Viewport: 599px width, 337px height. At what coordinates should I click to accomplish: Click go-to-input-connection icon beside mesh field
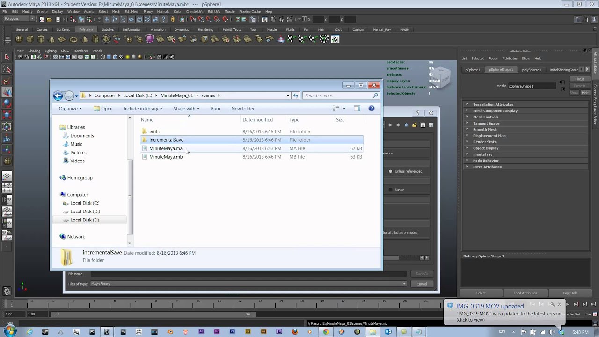562,83
